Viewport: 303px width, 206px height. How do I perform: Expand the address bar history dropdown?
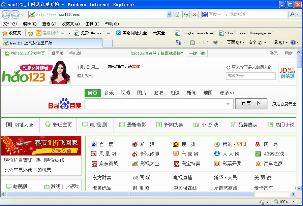click(169, 14)
